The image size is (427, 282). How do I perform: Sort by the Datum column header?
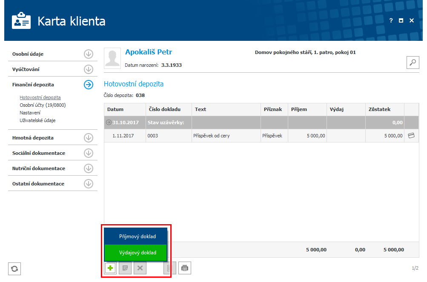[x=125, y=109]
